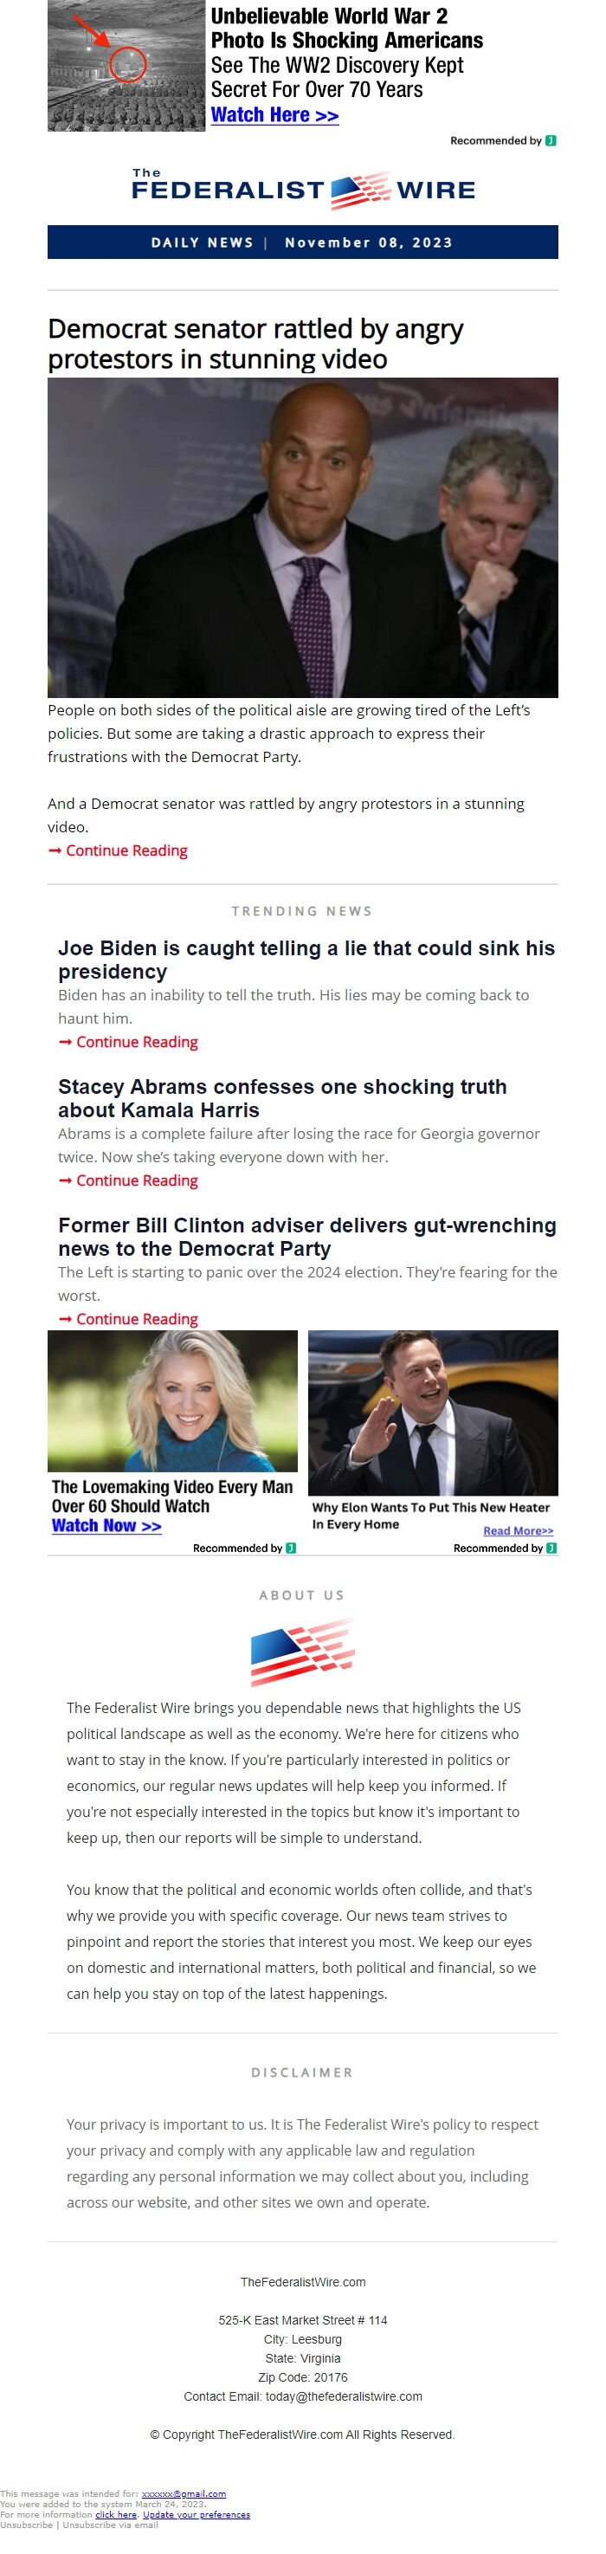Click Recommended by badge under the Elon heater ad
The width and height of the screenshot is (606, 2554).
(504, 1548)
